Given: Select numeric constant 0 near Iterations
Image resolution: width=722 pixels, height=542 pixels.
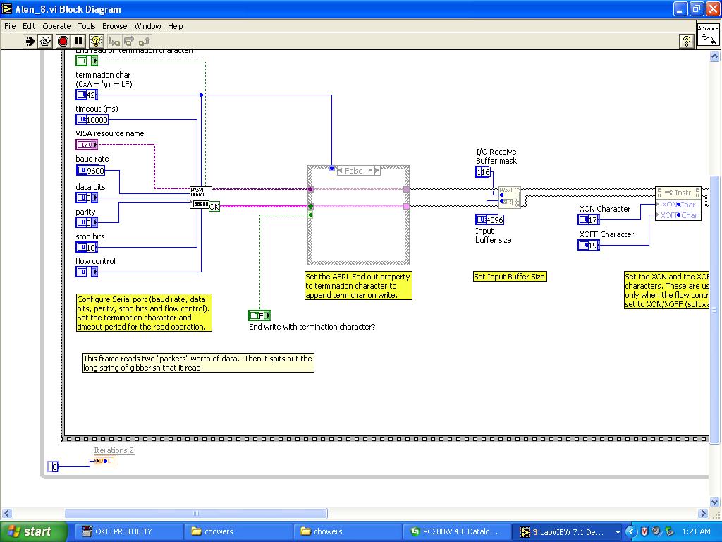Looking at the screenshot, I should (54, 467).
